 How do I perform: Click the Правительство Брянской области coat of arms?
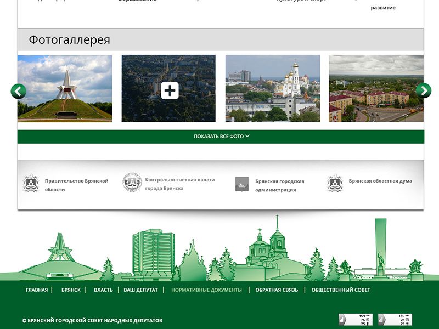31,184
